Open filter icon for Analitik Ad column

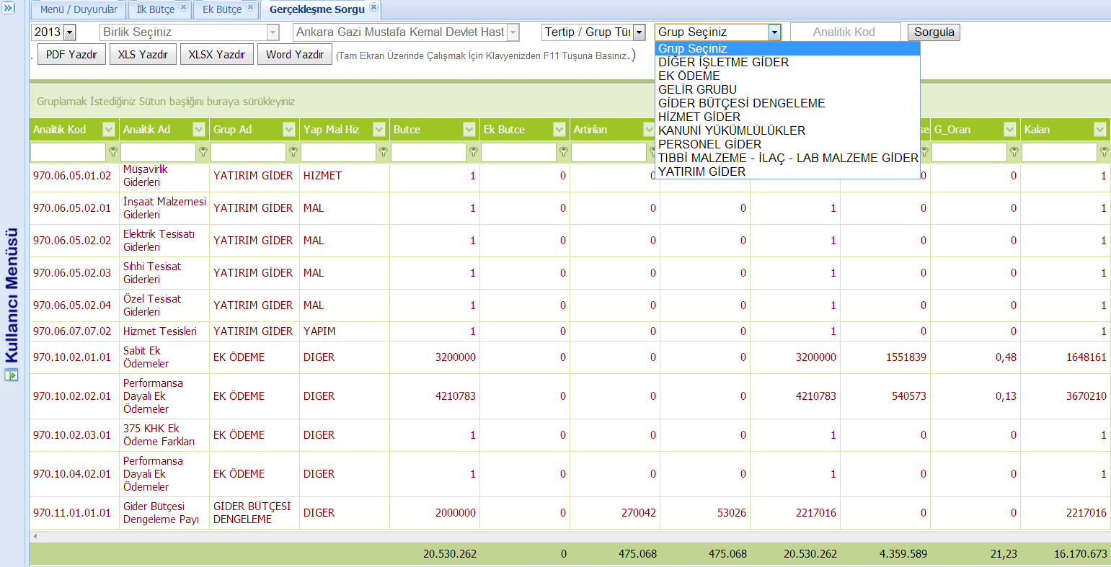click(203, 152)
